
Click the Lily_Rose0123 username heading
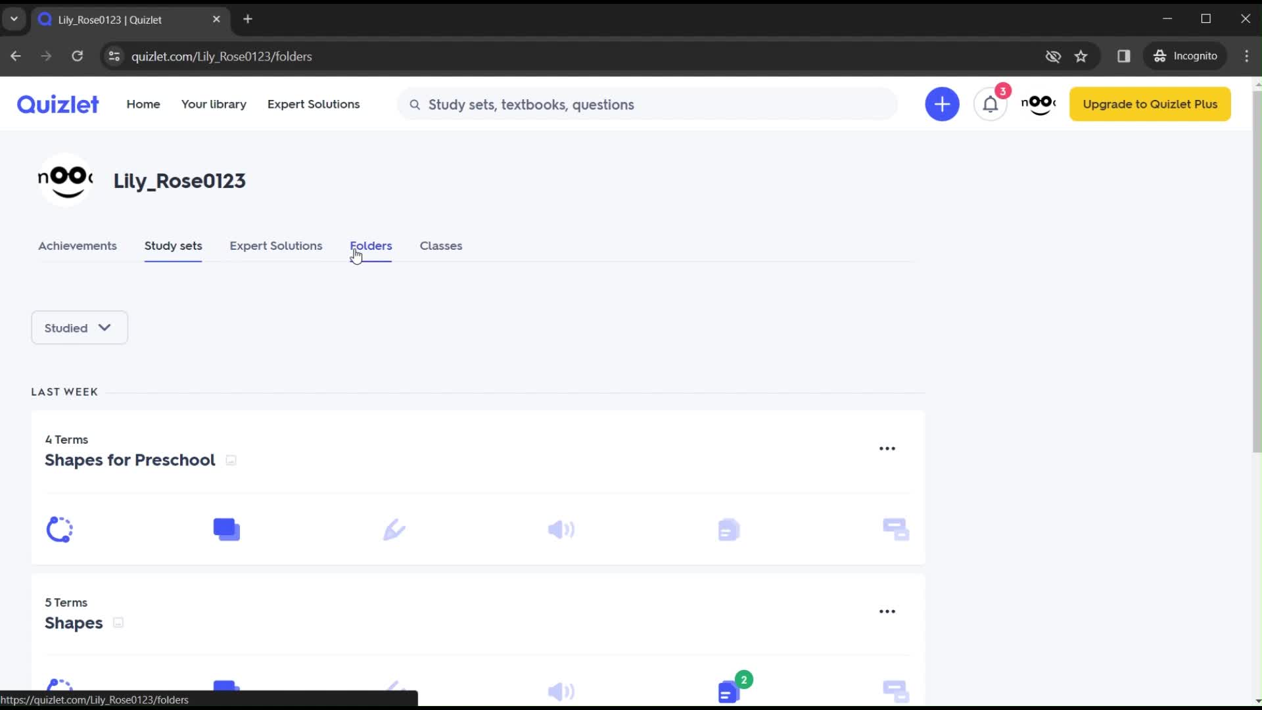179,181
